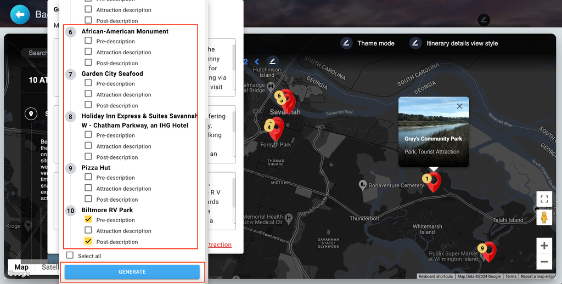Check Post-description for Holiday Inn Express
The image size is (562, 284).
pos(88,156)
